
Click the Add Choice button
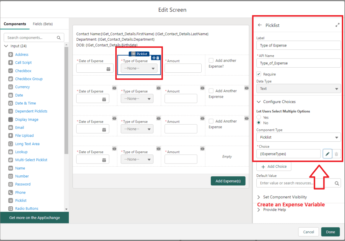point(274,166)
